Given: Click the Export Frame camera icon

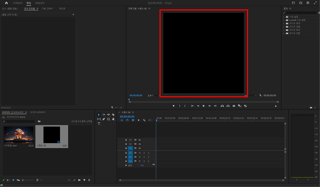Looking at the screenshot, I should pyautogui.click(x=234, y=106).
